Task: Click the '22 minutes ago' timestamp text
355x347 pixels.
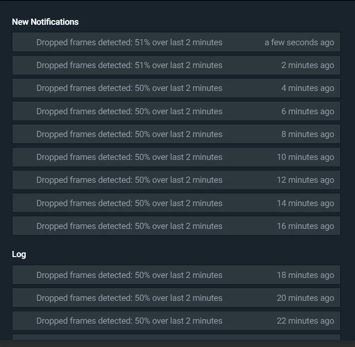Action: (x=305, y=321)
